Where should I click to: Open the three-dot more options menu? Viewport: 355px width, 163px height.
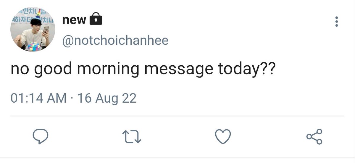[336, 22]
